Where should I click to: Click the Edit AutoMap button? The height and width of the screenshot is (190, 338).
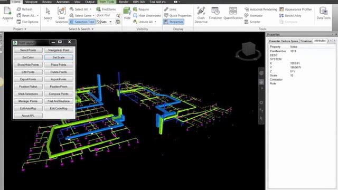click(x=28, y=109)
